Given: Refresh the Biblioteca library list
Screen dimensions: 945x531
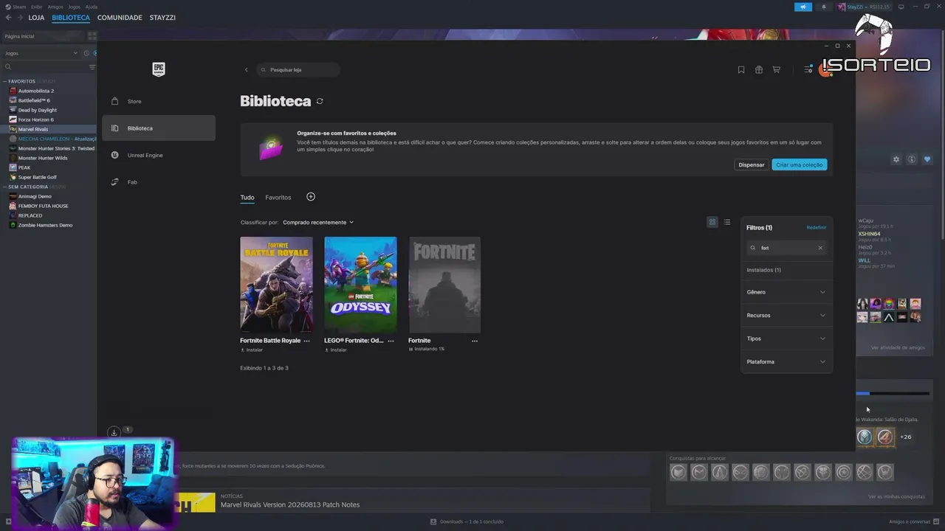Looking at the screenshot, I should click(320, 101).
